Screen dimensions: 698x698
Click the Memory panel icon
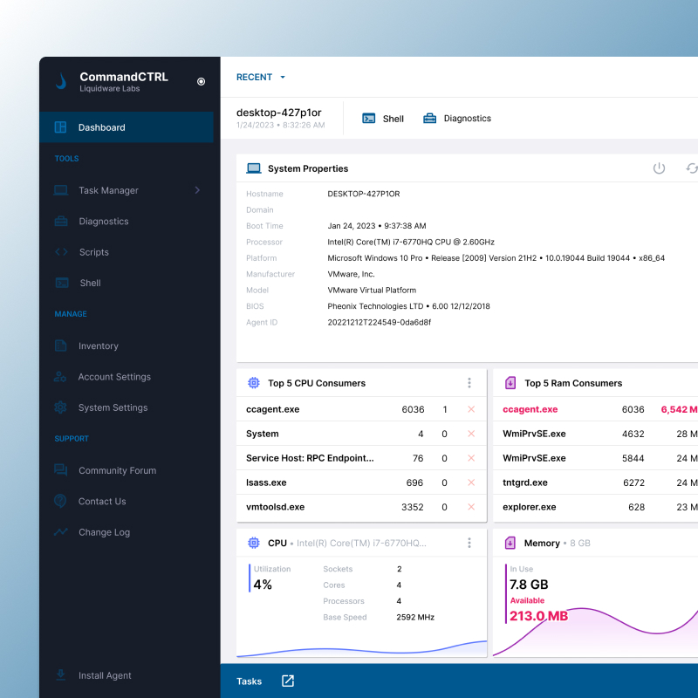pos(510,543)
